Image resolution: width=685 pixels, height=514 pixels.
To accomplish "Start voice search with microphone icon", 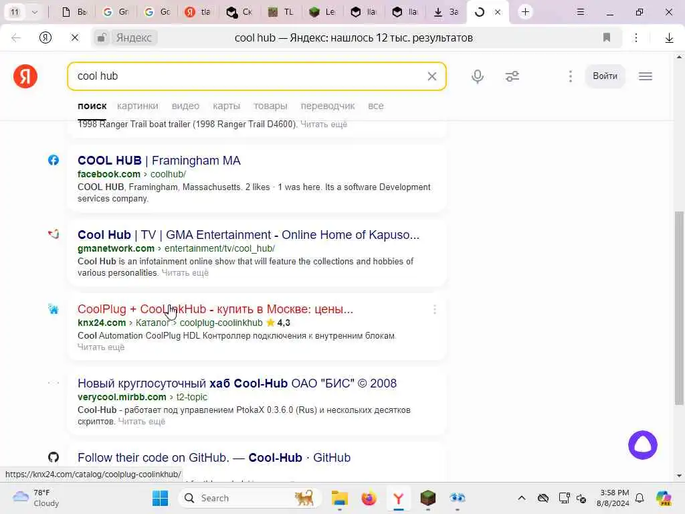I will point(478,76).
